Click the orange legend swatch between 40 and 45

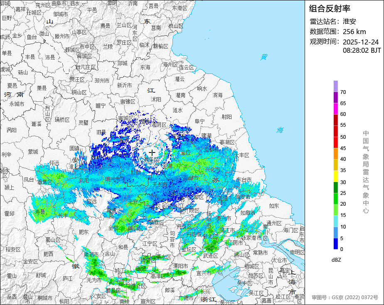click(335, 153)
